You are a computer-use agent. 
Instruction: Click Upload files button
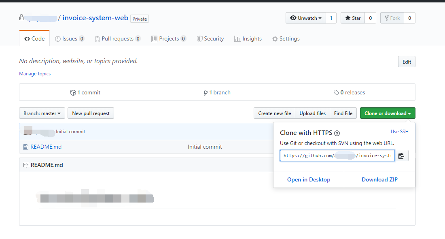click(x=312, y=113)
